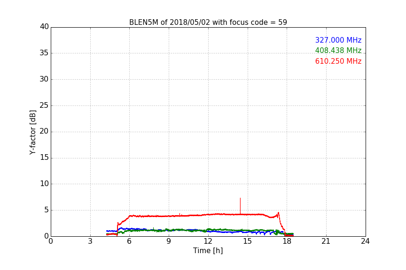The height and width of the screenshot is (270, 406).
Task: Click the y-axis tick label "25"
Action: coord(44,105)
